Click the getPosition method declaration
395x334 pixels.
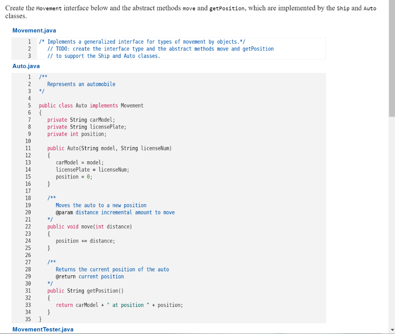(85, 290)
